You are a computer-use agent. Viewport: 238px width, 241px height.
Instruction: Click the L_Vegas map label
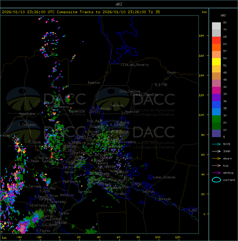pos(33,161)
